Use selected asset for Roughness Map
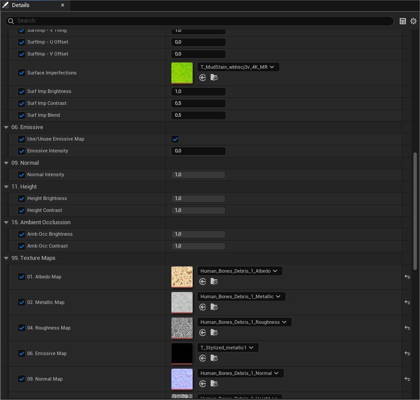The width and height of the screenshot is (420, 400). 203,333
